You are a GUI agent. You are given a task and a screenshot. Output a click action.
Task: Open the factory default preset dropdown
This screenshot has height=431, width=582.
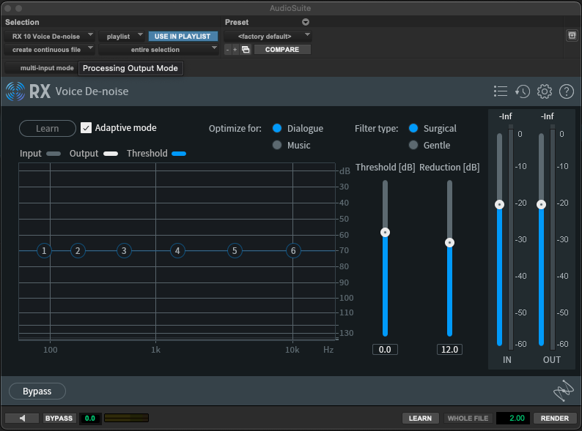[x=268, y=37]
